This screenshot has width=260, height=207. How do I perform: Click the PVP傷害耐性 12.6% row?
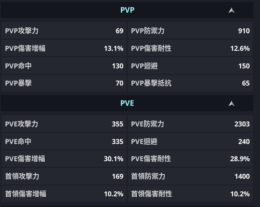(190, 49)
